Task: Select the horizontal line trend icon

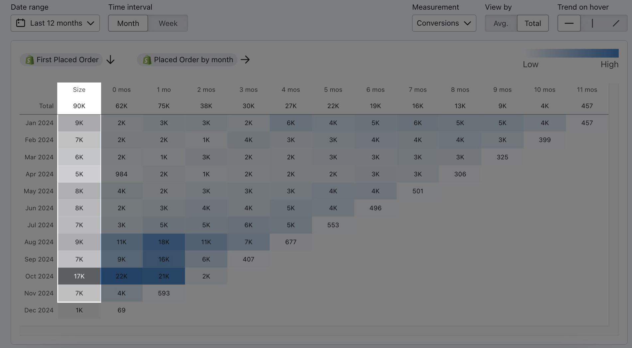Action: (x=569, y=23)
